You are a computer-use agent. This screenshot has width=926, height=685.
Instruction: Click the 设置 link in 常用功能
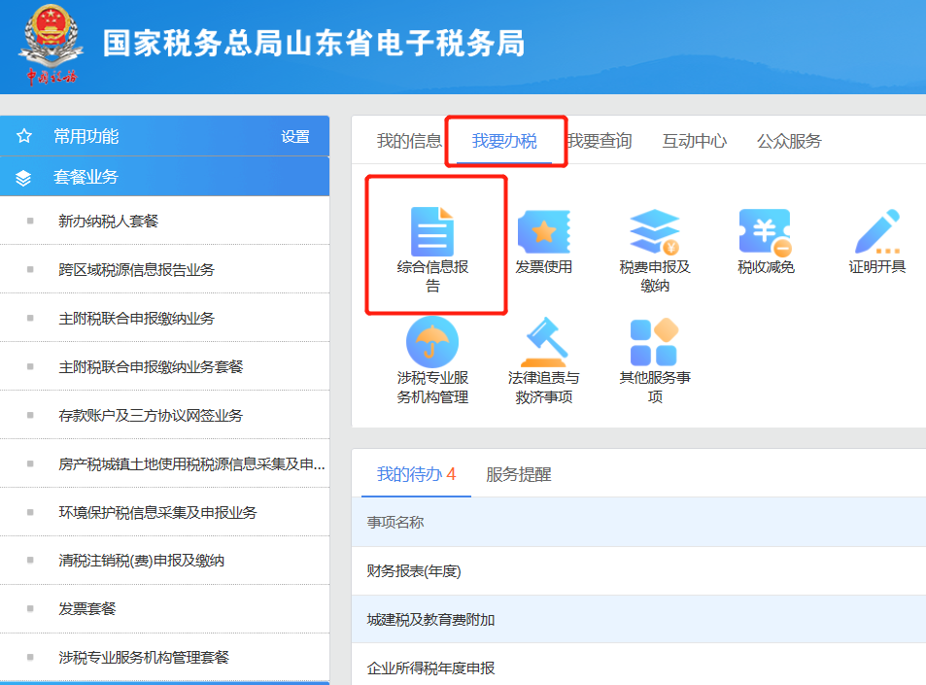[295, 137]
